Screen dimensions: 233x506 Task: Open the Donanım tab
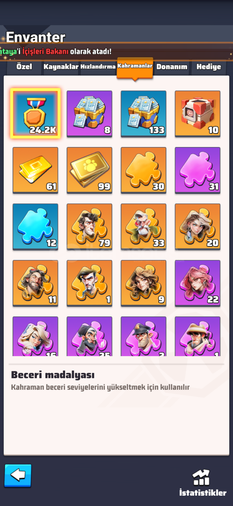[x=172, y=67]
